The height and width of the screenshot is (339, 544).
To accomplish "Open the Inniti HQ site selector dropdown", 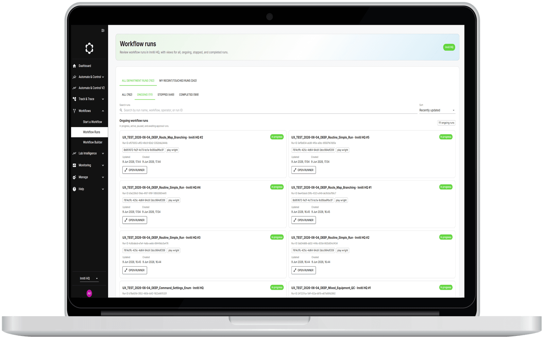I will point(89,279).
